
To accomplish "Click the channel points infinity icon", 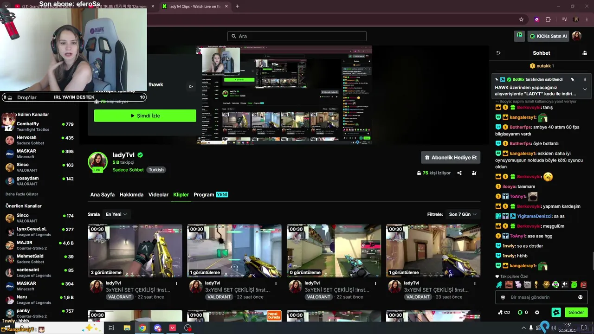I will (x=504, y=313).
